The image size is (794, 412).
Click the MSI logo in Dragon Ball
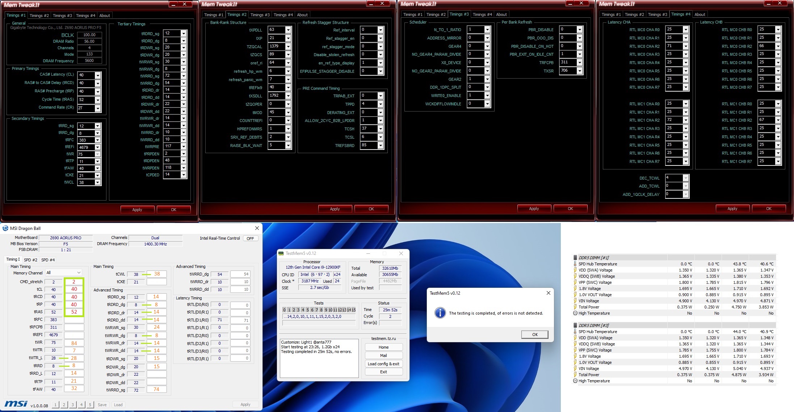coord(16,404)
